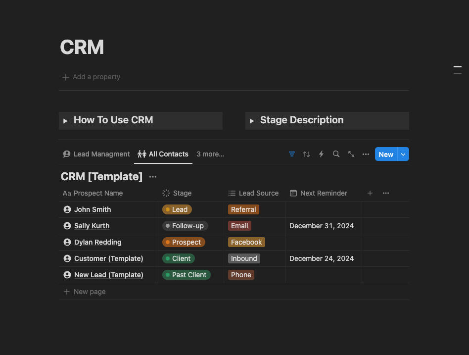
Task: Open database search with magnifier icon
Action: click(336, 154)
